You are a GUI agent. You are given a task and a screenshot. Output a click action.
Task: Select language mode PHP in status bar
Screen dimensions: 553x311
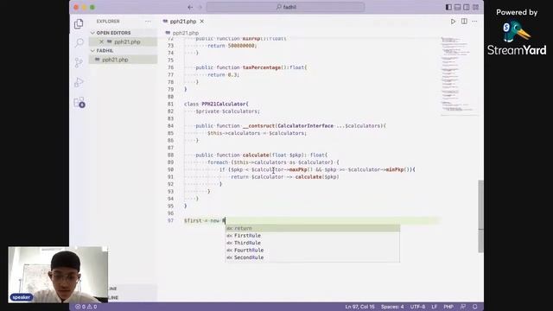pyautogui.click(x=448, y=307)
